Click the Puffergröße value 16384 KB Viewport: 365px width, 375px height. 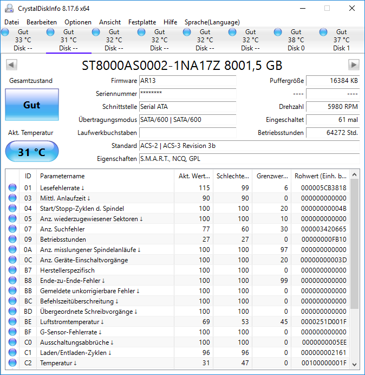pyautogui.click(x=333, y=81)
